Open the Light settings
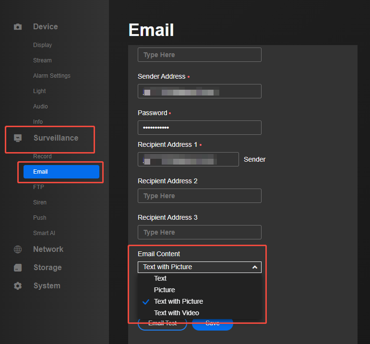 [x=39, y=91]
